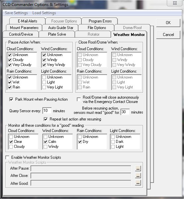Check Dark in good reading light conditions

pyautogui.click(x=113, y=142)
